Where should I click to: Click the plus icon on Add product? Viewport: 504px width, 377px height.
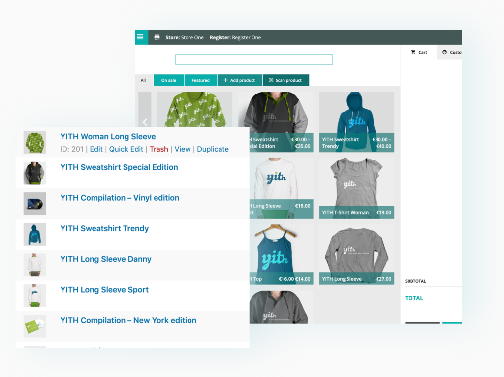[225, 80]
